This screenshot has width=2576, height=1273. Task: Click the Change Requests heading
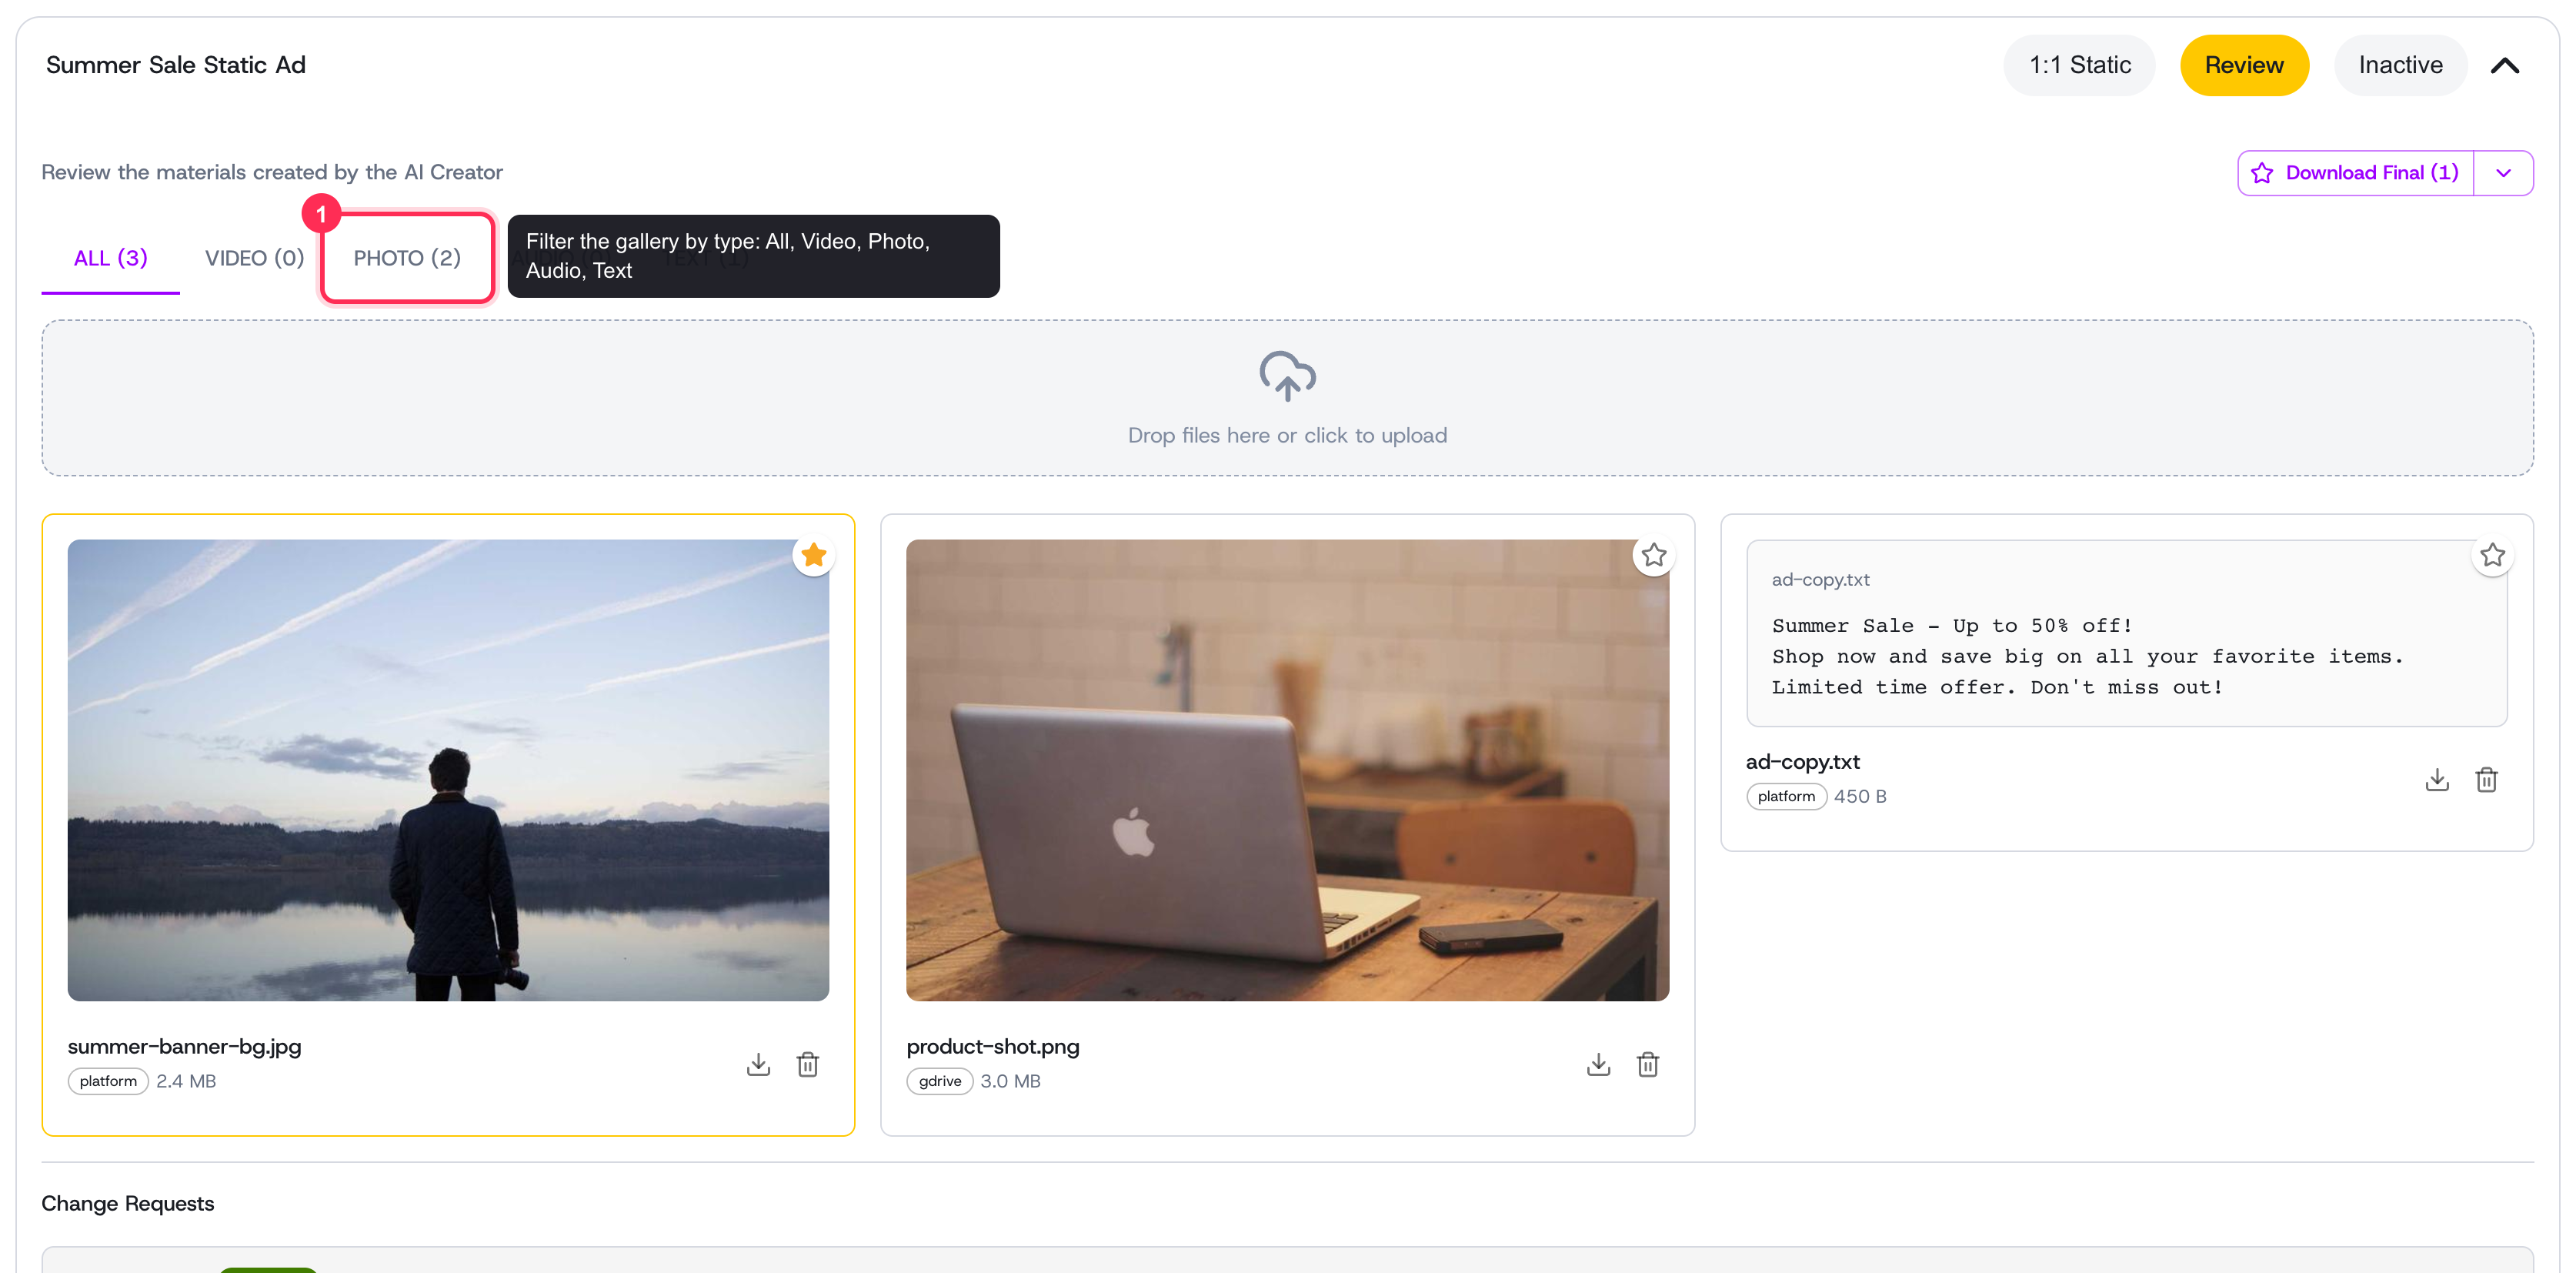point(128,1203)
